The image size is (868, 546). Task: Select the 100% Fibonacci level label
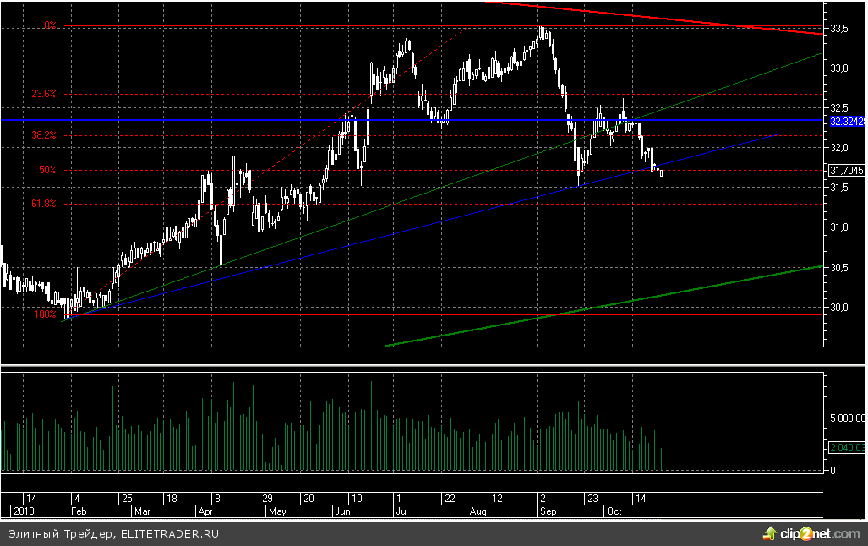[45, 314]
